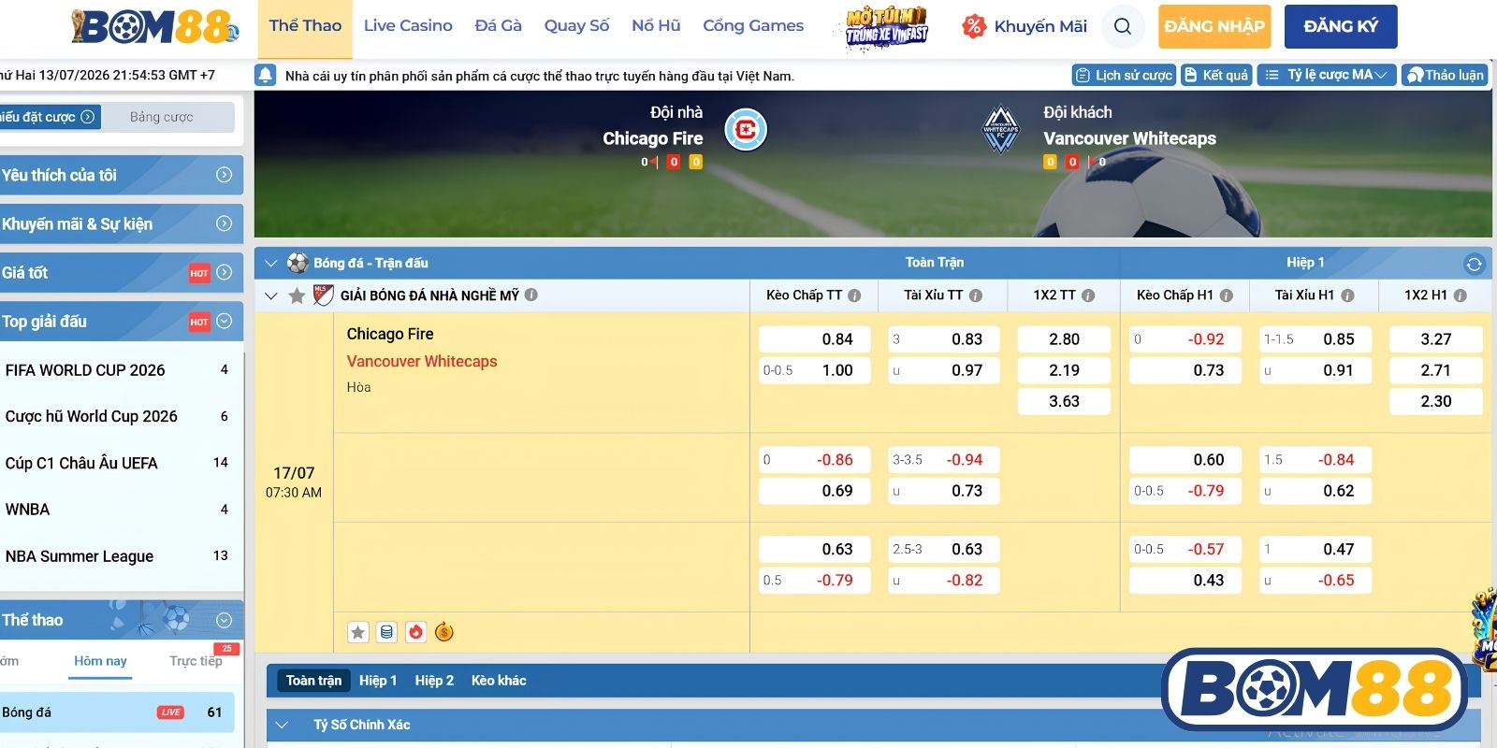Open Thảo luận discussion
This screenshot has width=1497, height=748.
point(1446,75)
